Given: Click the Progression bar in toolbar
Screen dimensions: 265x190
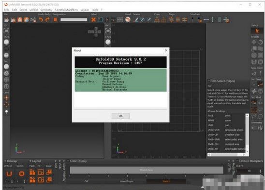Looking at the screenshot, I should [x=74, y=20].
